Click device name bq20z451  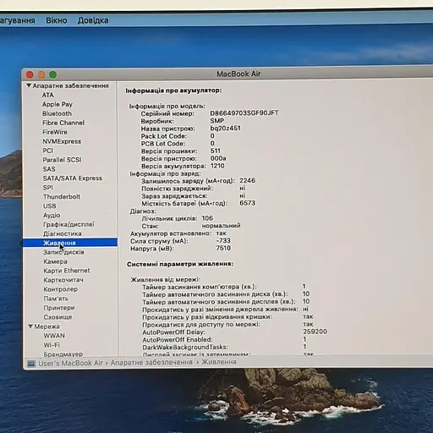coord(226,129)
